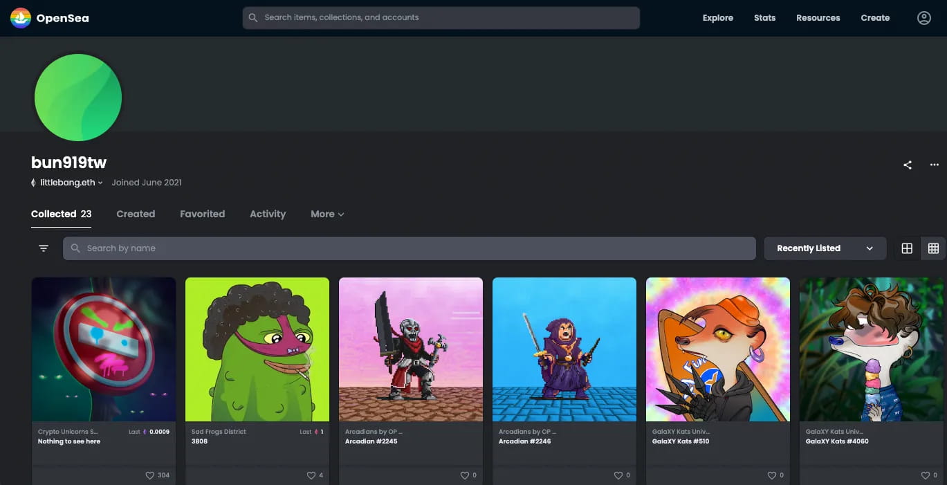The height and width of the screenshot is (485, 947).
Task: Click Arcadians by OP above Arcadian #2245
Action: point(374,432)
